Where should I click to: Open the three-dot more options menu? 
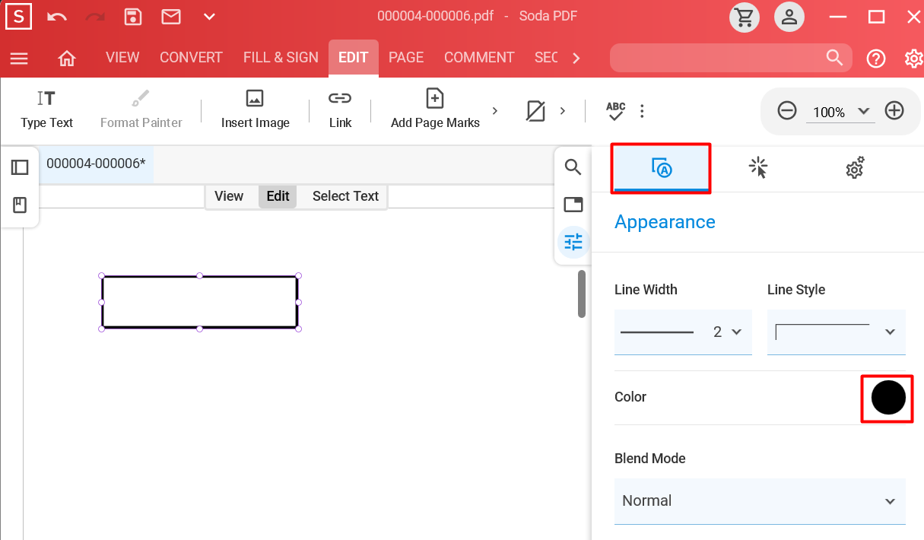pyautogui.click(x=643, y=112)
